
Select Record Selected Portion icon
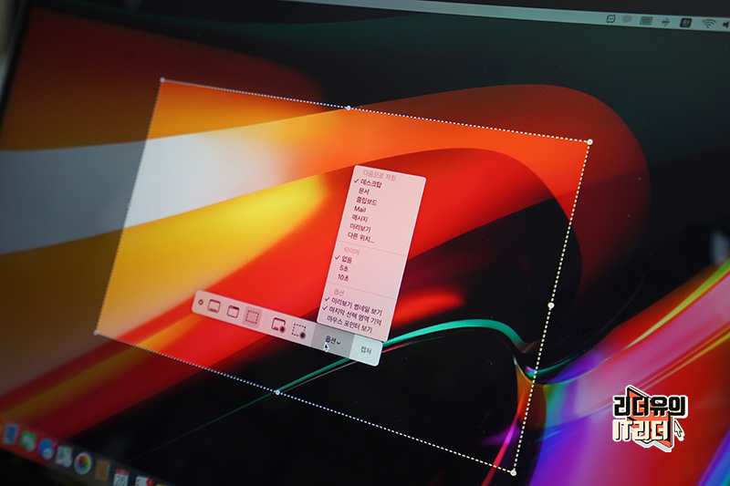pos(298,331)
